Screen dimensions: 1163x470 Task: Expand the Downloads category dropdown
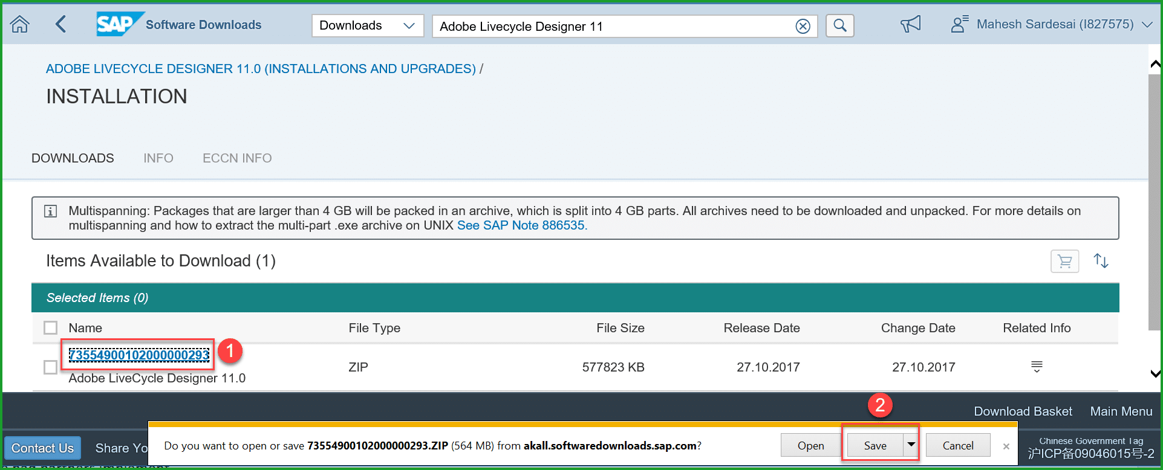click(x=367, y=25)
